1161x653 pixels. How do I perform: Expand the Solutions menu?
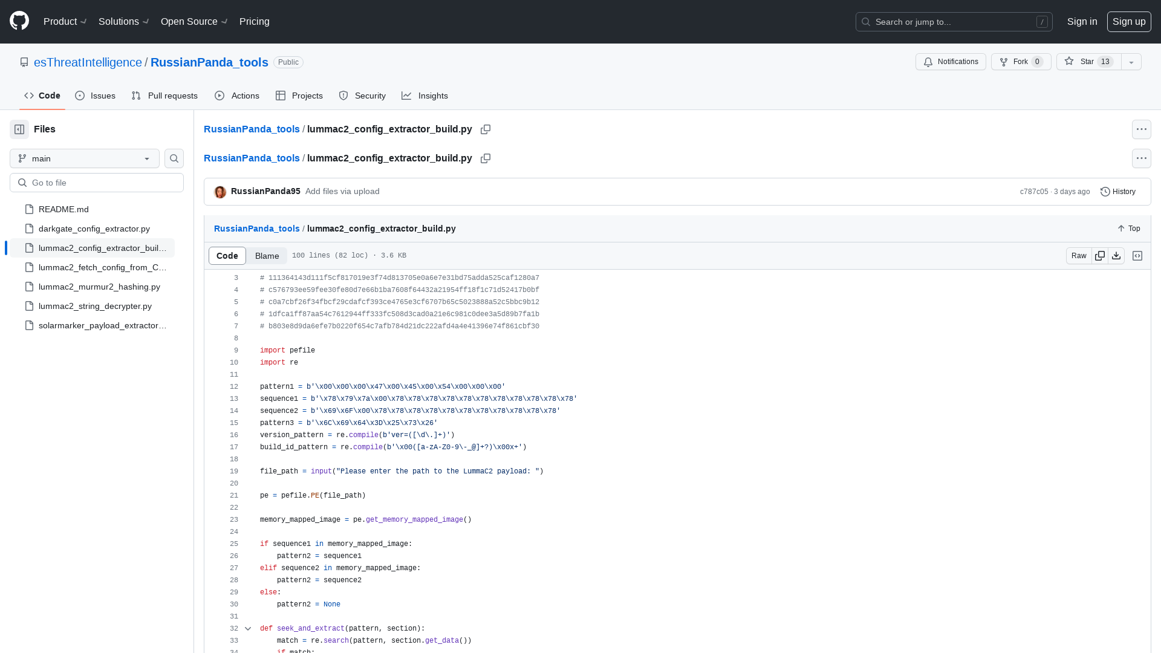click(x=124, y=21)
